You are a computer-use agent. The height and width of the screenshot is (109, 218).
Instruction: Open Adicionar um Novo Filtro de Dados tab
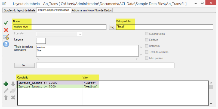point(92,10)
